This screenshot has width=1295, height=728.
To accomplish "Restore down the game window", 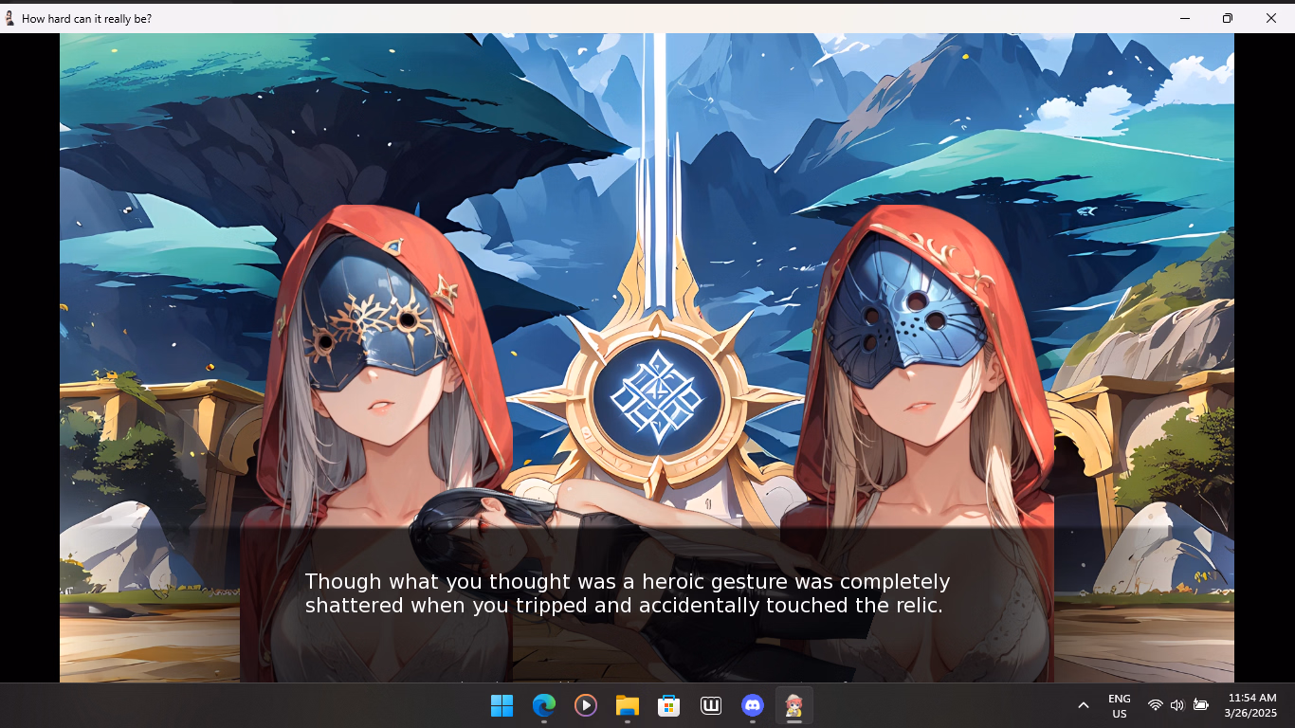I will click(x=1227, y=18).
